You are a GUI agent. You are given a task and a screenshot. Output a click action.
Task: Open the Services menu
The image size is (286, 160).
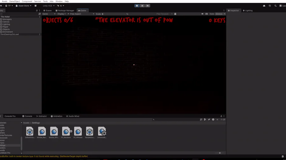coord(37,1)
